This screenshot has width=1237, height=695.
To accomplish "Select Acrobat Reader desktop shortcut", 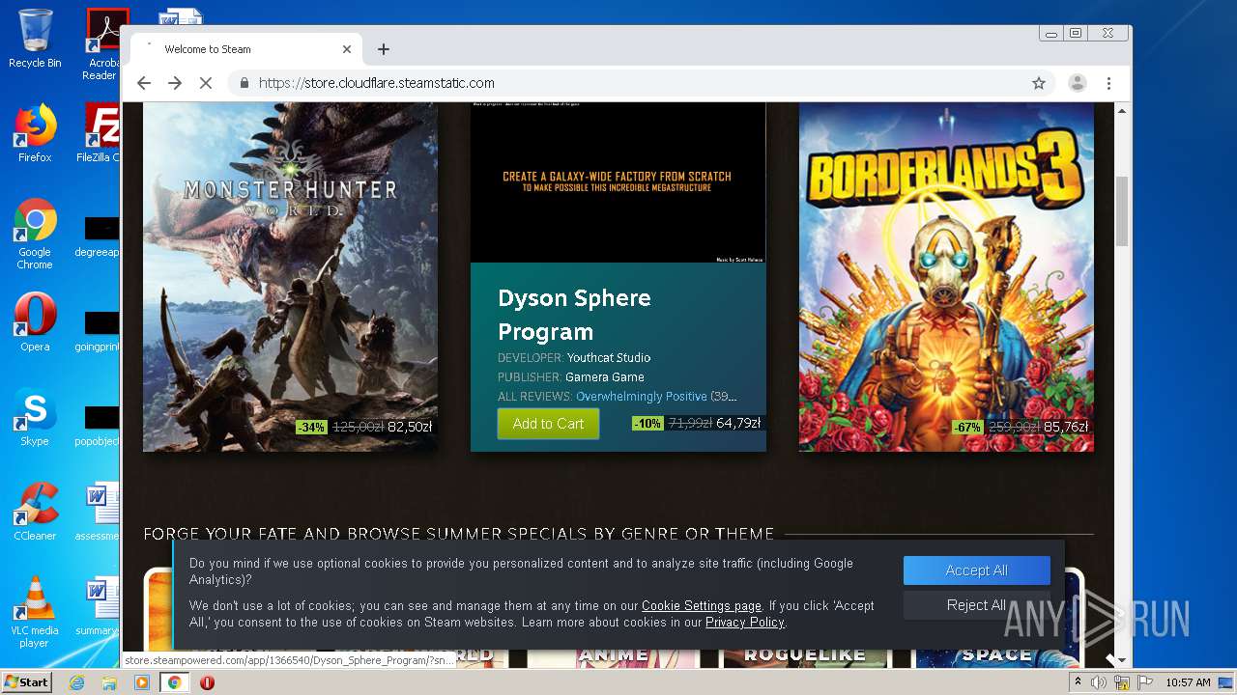I will click(x=102, y=44).
